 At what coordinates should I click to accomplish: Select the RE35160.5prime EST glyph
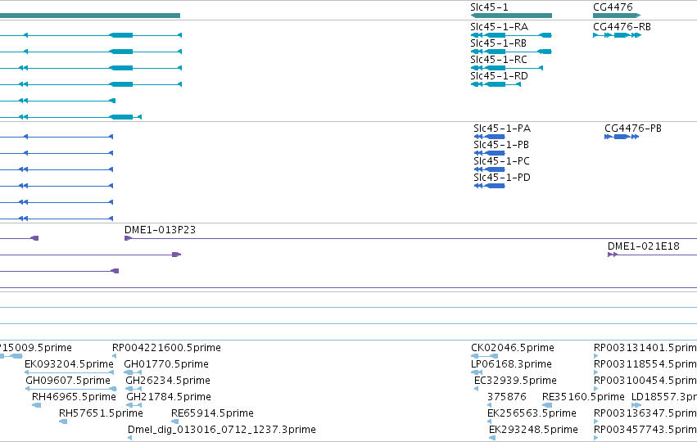[x=547, y=405]
